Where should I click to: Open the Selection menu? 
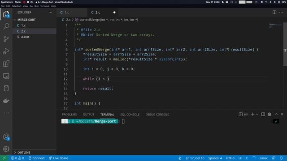pyautogui.click(x=17, y=6)
